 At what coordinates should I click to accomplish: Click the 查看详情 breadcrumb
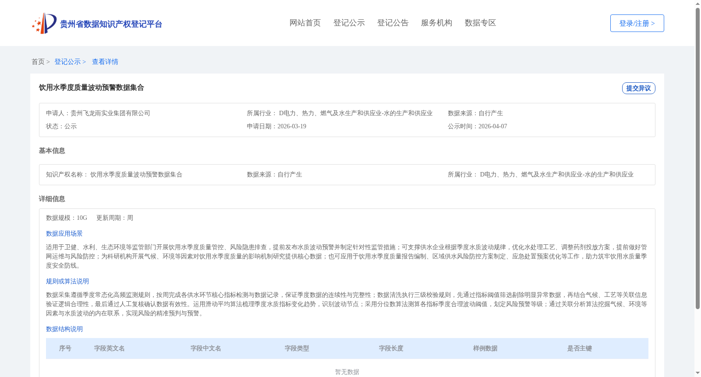click(105, 62)
